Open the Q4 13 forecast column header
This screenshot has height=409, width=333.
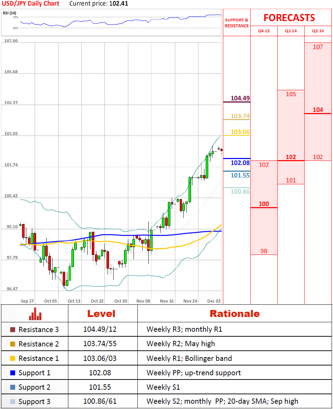coord(264,31)
